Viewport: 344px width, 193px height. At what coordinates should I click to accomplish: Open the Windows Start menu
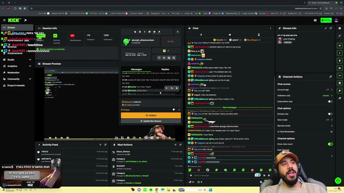(x=210, y=190)
